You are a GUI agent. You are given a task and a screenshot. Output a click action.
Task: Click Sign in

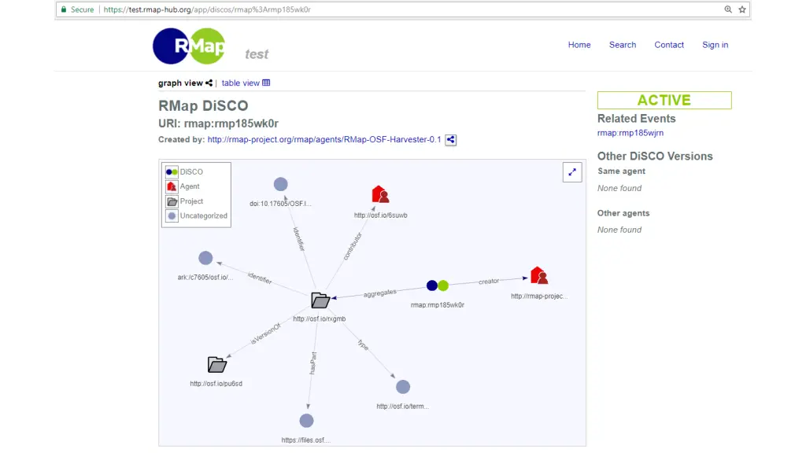click(715, 45)
